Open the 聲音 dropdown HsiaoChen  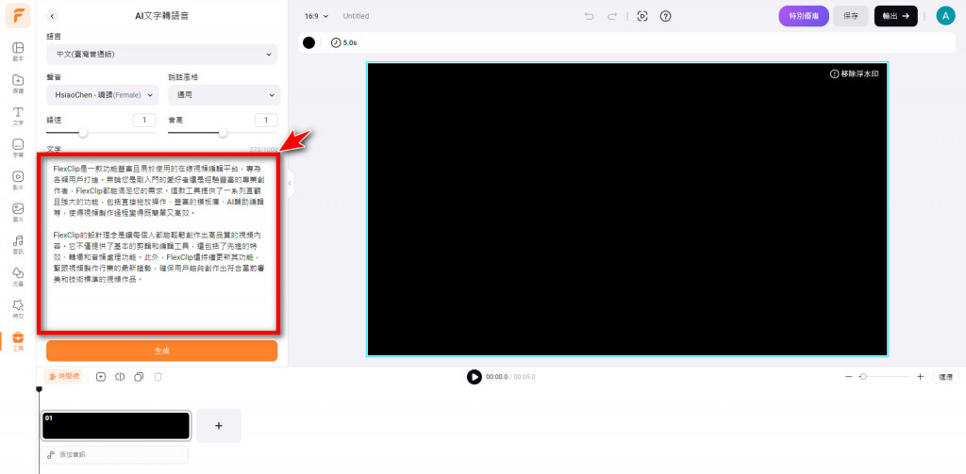pos(102,95)
